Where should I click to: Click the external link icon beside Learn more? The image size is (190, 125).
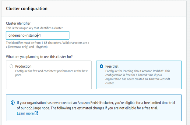(37, 113)
